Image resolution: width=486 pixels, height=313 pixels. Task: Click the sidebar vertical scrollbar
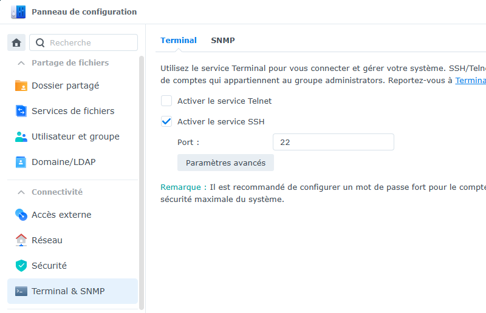coord(142,182)
